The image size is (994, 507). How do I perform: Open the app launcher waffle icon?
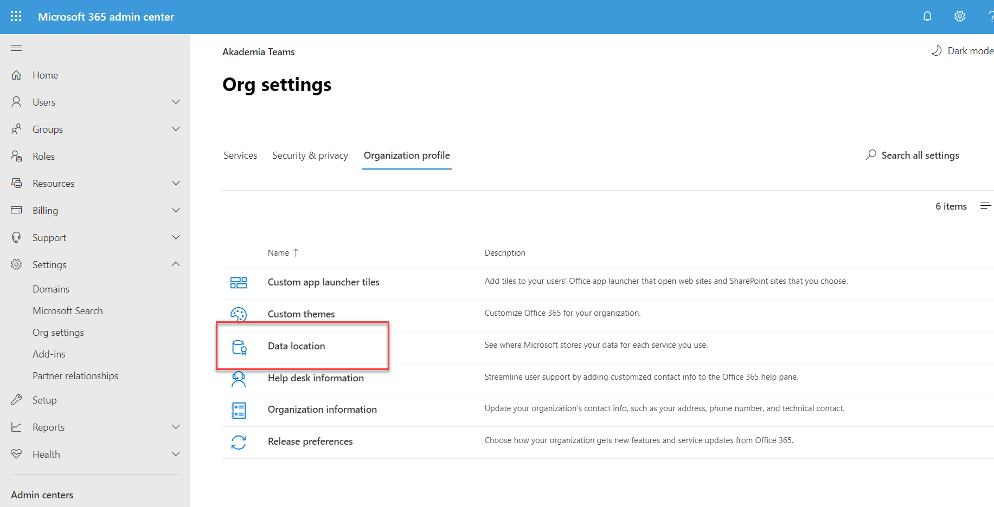point(16,16)
